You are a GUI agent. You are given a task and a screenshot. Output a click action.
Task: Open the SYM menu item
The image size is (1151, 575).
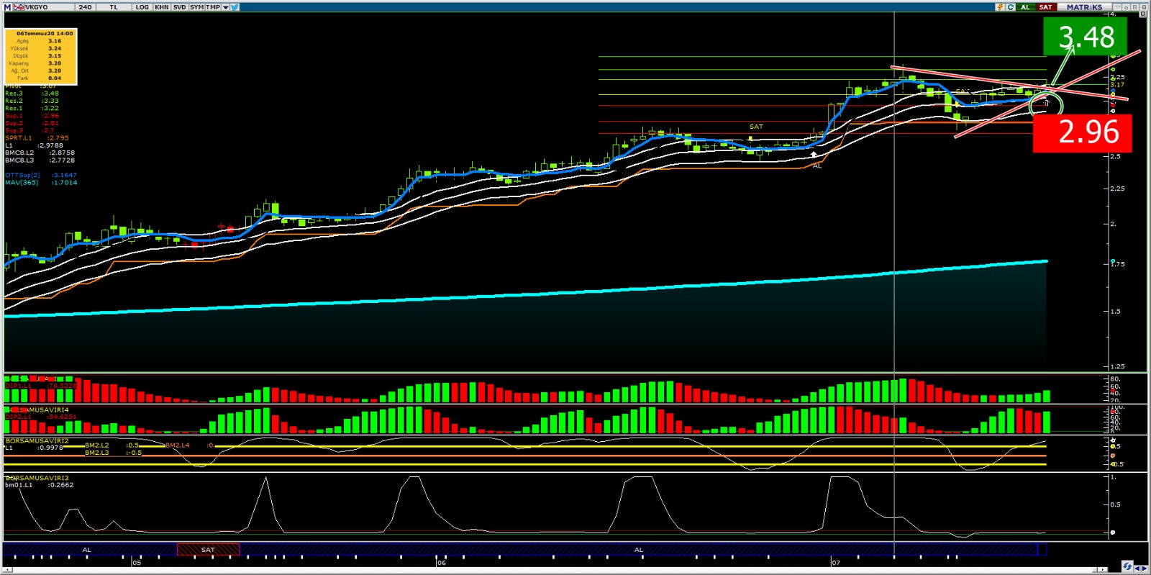[x=196, y=7]
